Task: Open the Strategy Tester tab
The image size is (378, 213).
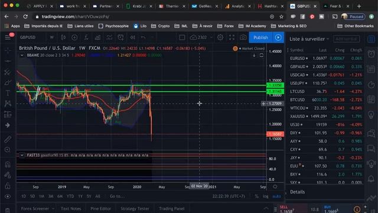Action: tap(135, 208)
